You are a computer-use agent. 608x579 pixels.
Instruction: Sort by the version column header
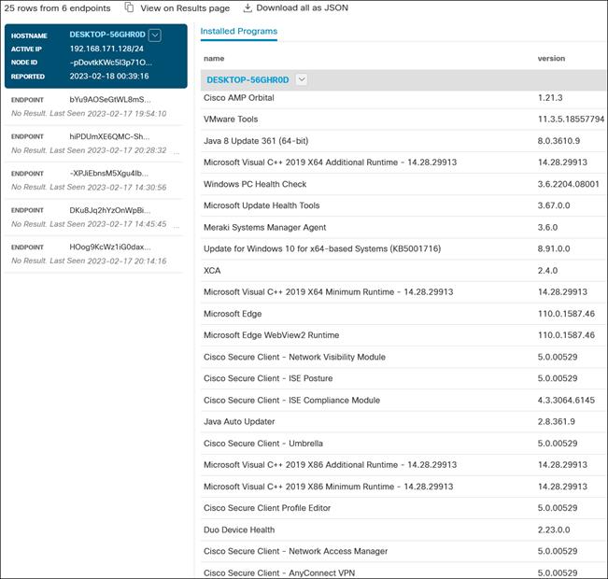551,59
